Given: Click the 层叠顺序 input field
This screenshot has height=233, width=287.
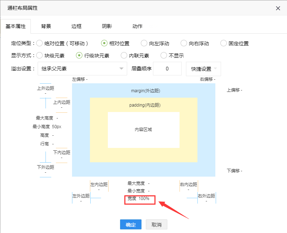Looking at the screenshot, I should pyautogui.click(x=167, y=69).
